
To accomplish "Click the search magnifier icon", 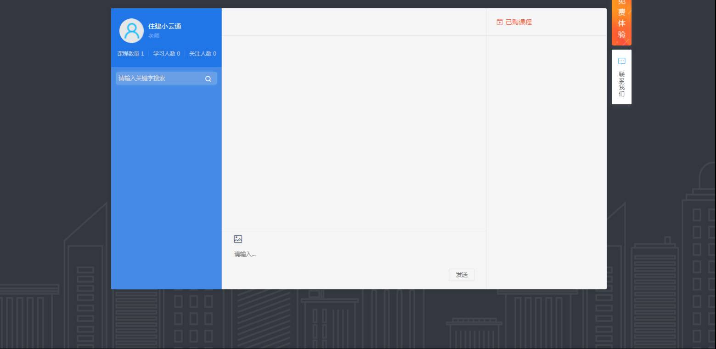I will tap(208, 79).
